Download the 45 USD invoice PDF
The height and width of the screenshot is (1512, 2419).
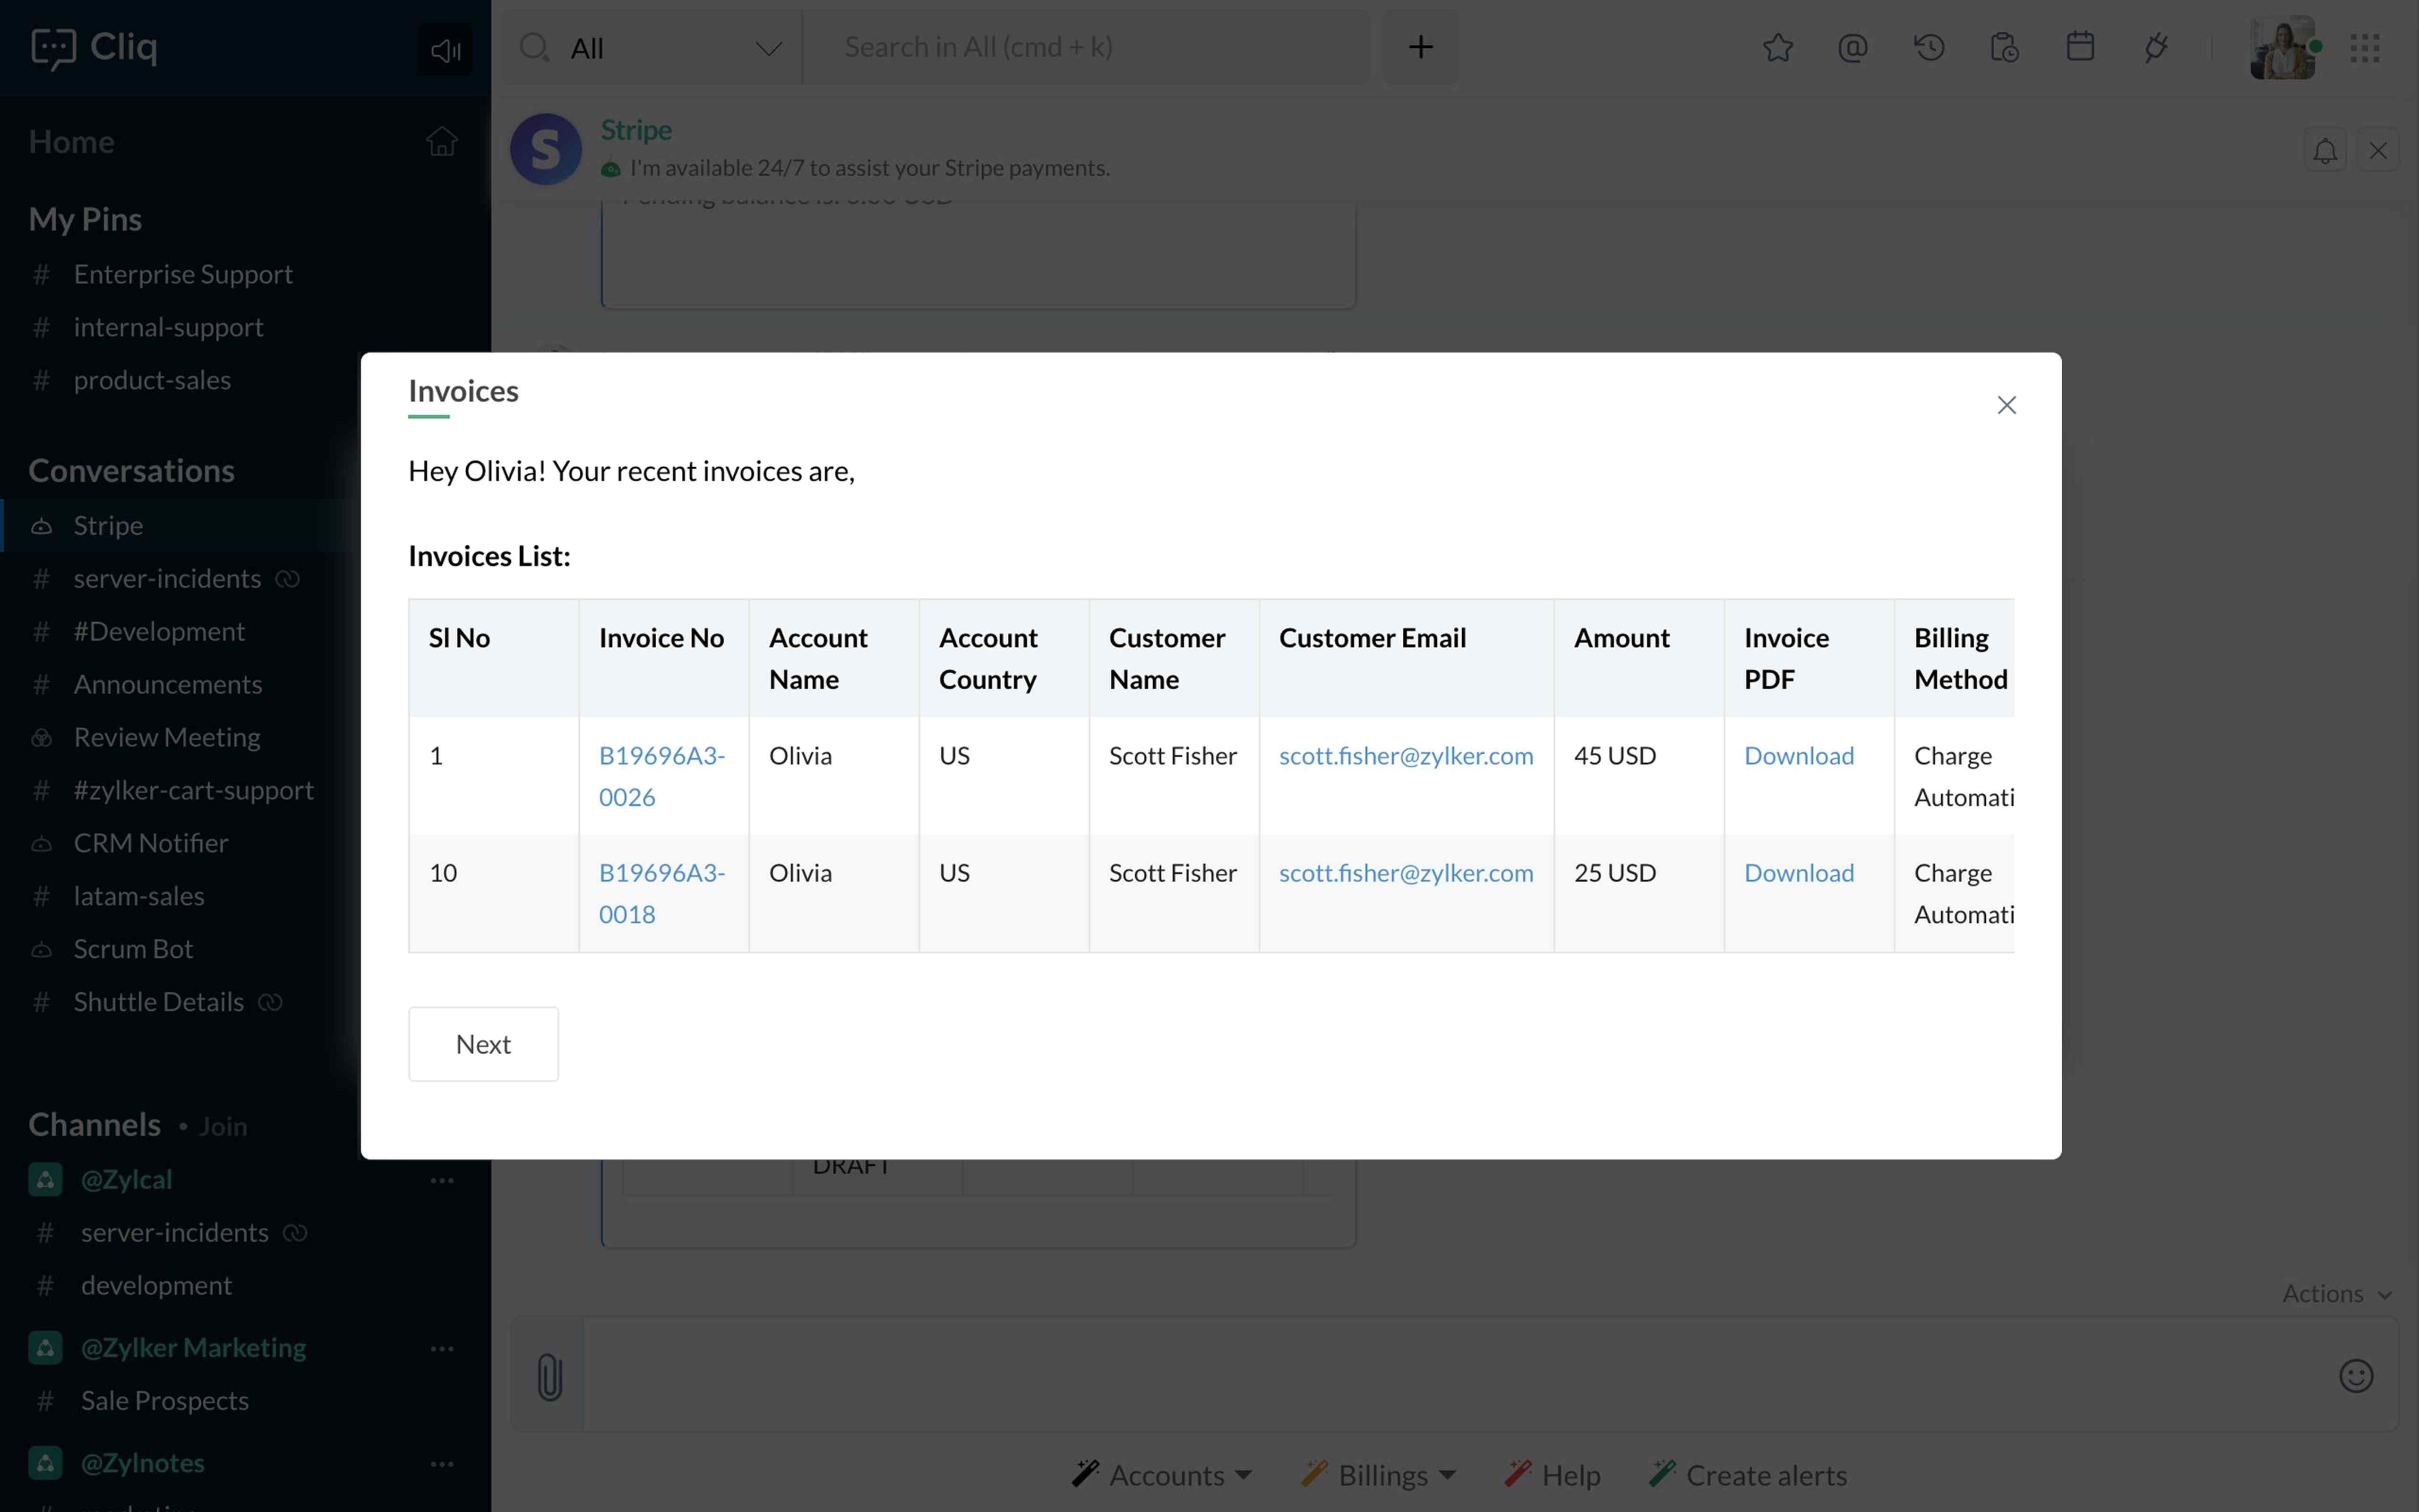(x=1798, y=755)
